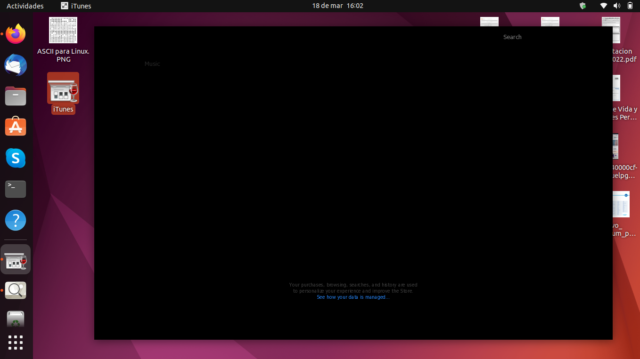
Task: Click the shield icon in the top bar
Action: [x=583, y=6]
